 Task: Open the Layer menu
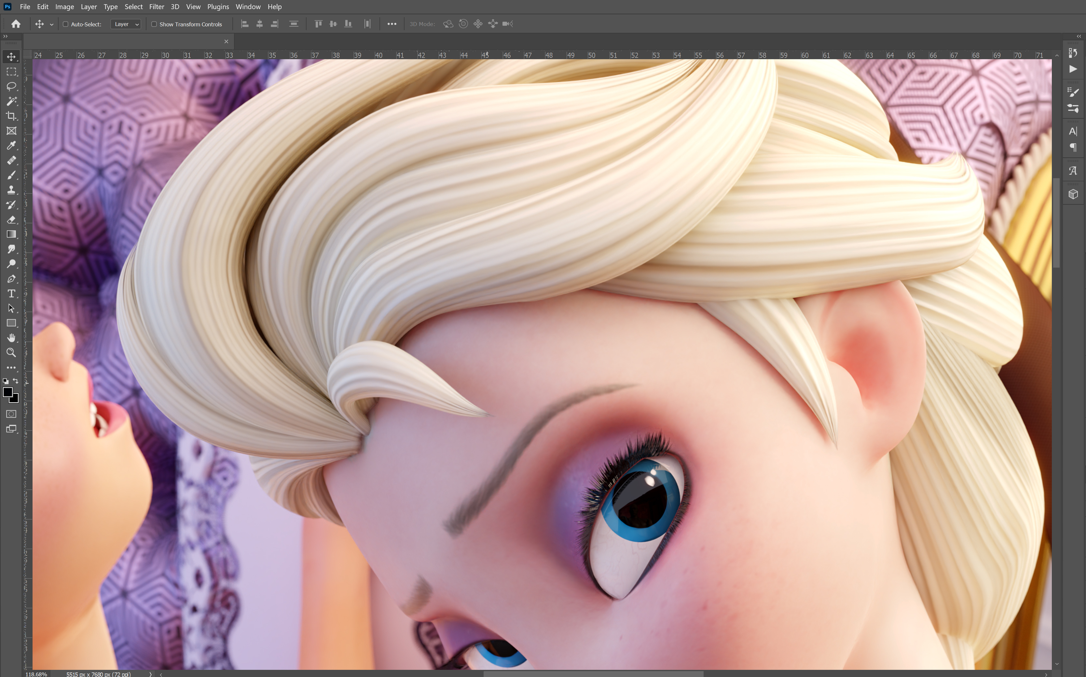click(89, 7)
